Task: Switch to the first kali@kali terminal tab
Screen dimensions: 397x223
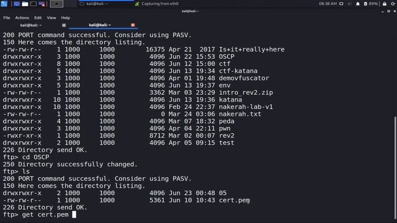Action: tap(31, 25)
